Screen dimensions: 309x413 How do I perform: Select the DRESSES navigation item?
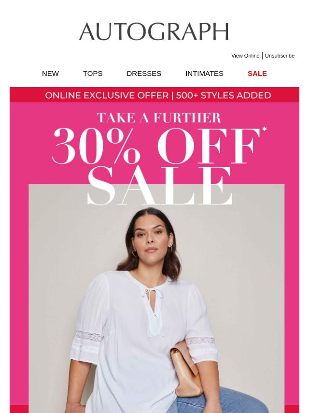click(x=144, y=74)
